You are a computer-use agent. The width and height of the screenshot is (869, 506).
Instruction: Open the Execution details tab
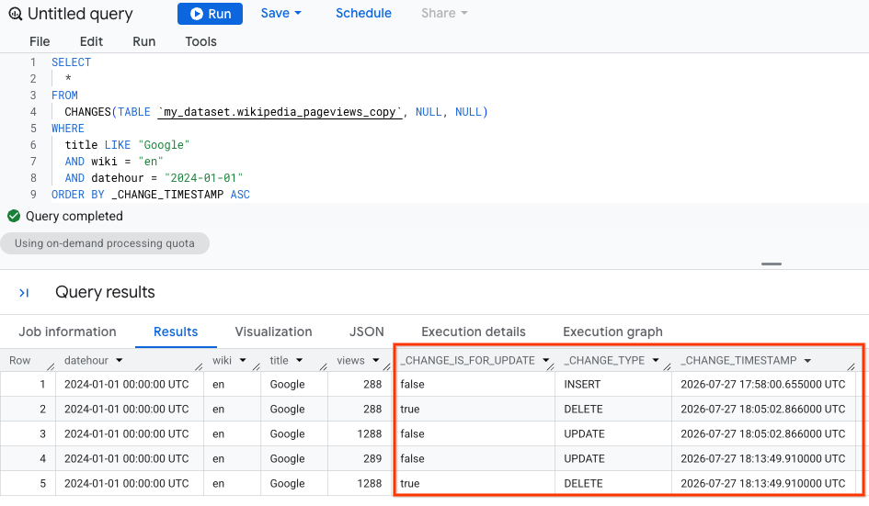pyautogui.click(x=474, y=332)
